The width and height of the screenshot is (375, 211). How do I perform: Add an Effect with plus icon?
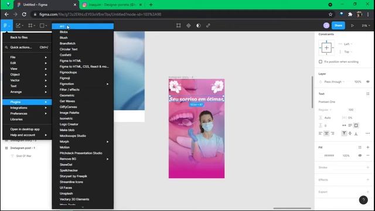(x=368, y=180)
